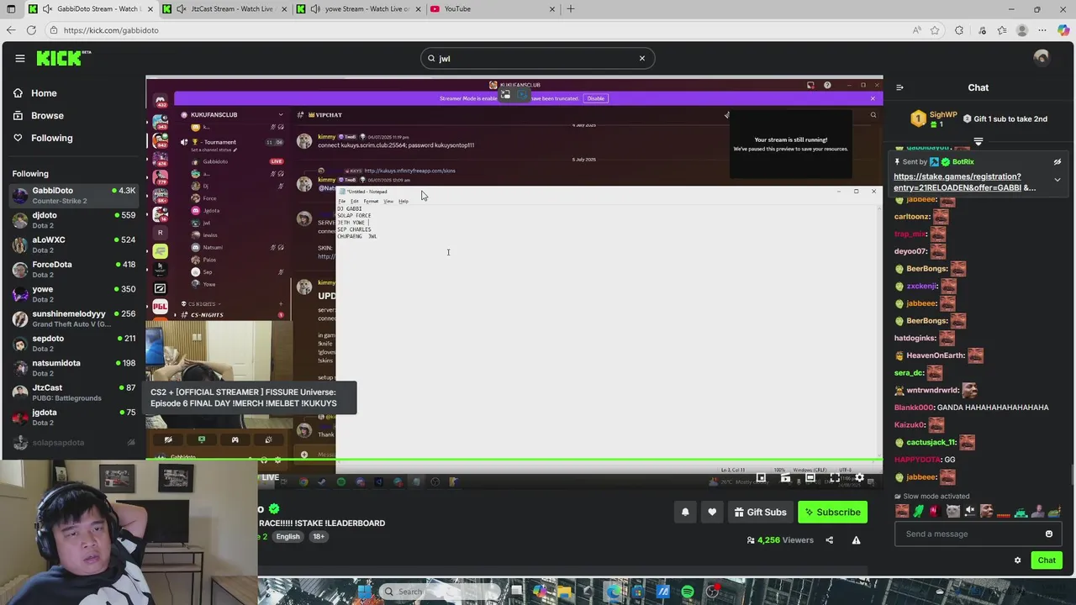Toggle stream notifications with the bell button
The width and height of the screenshot is (1076, 605).
tap(685, 512)
